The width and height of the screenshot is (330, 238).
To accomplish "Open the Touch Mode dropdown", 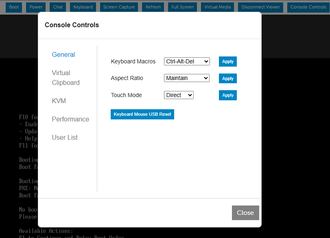I will point(179,95).
